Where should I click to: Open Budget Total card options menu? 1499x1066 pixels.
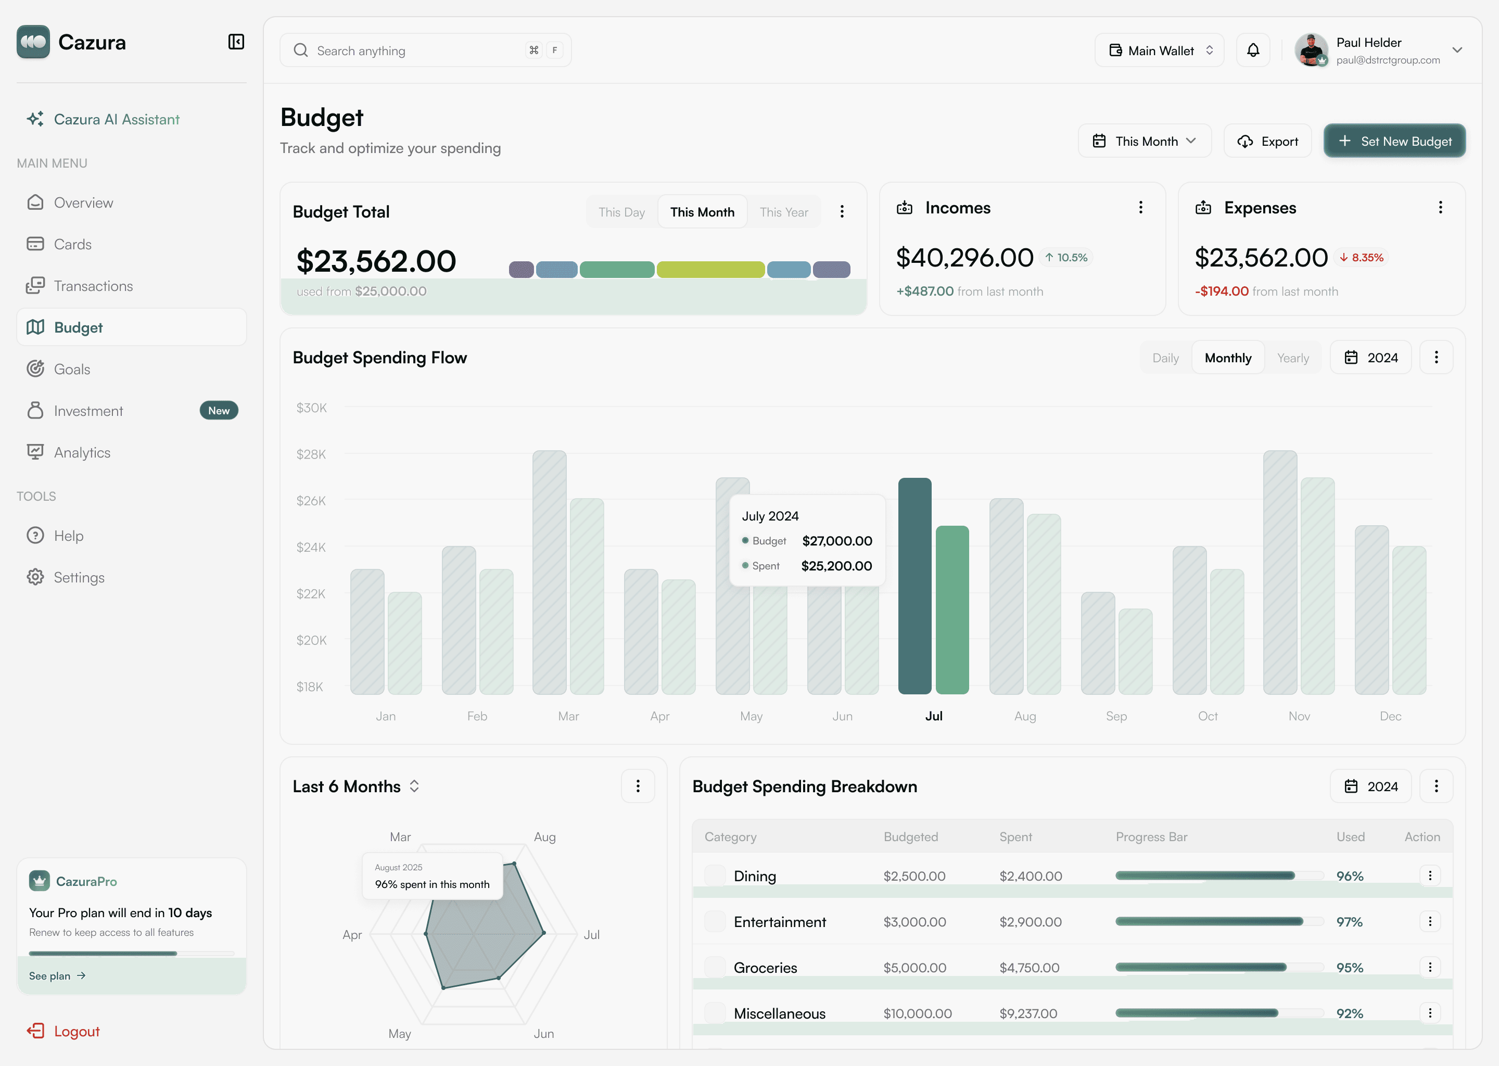(842, 211)
